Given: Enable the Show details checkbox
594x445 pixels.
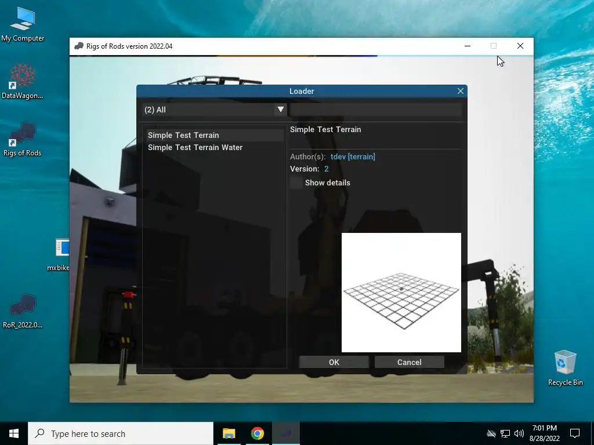Looking at the screenshot, I should 296,183.
